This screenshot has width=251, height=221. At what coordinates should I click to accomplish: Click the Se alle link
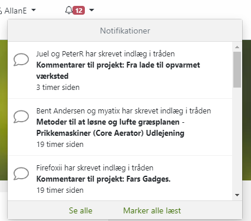tap(81, 210)
